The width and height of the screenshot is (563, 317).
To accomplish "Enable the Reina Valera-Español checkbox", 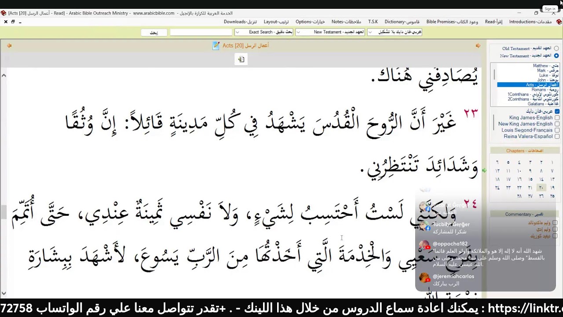I will pos(557,136).
